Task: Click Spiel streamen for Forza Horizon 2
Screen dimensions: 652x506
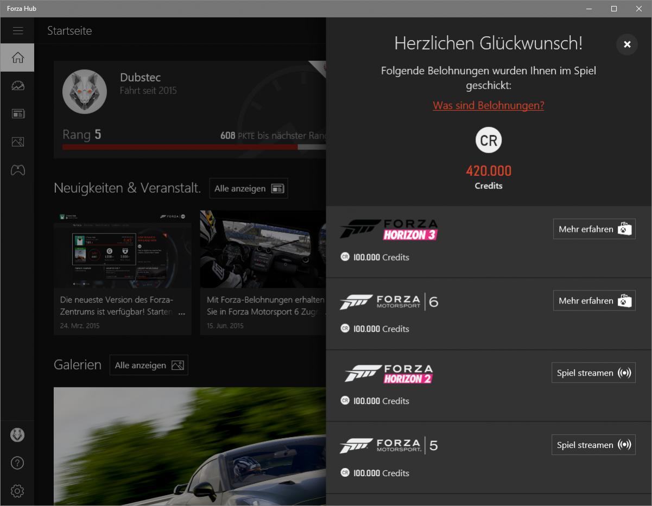Action: (x=593, y=373)
